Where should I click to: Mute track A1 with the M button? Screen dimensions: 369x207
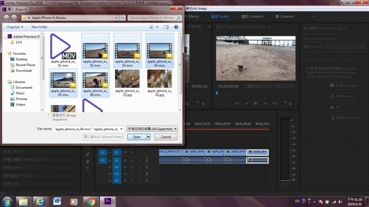tap(132, 160)
